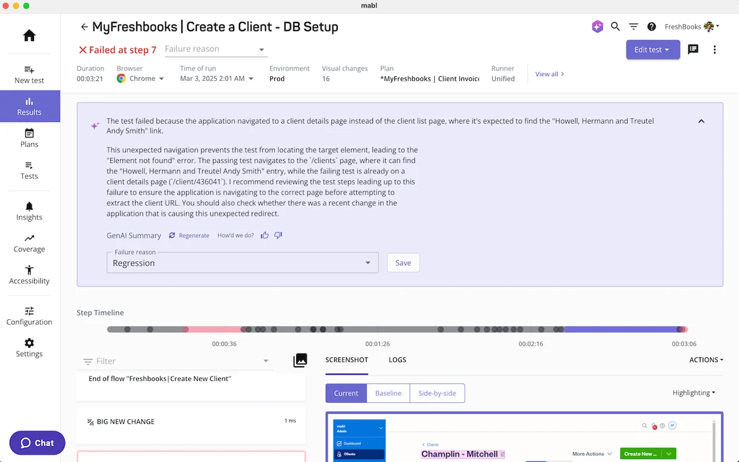Collapse the GenAI summary panel chevron
739x462 pixels.
(x=701, y=121)
